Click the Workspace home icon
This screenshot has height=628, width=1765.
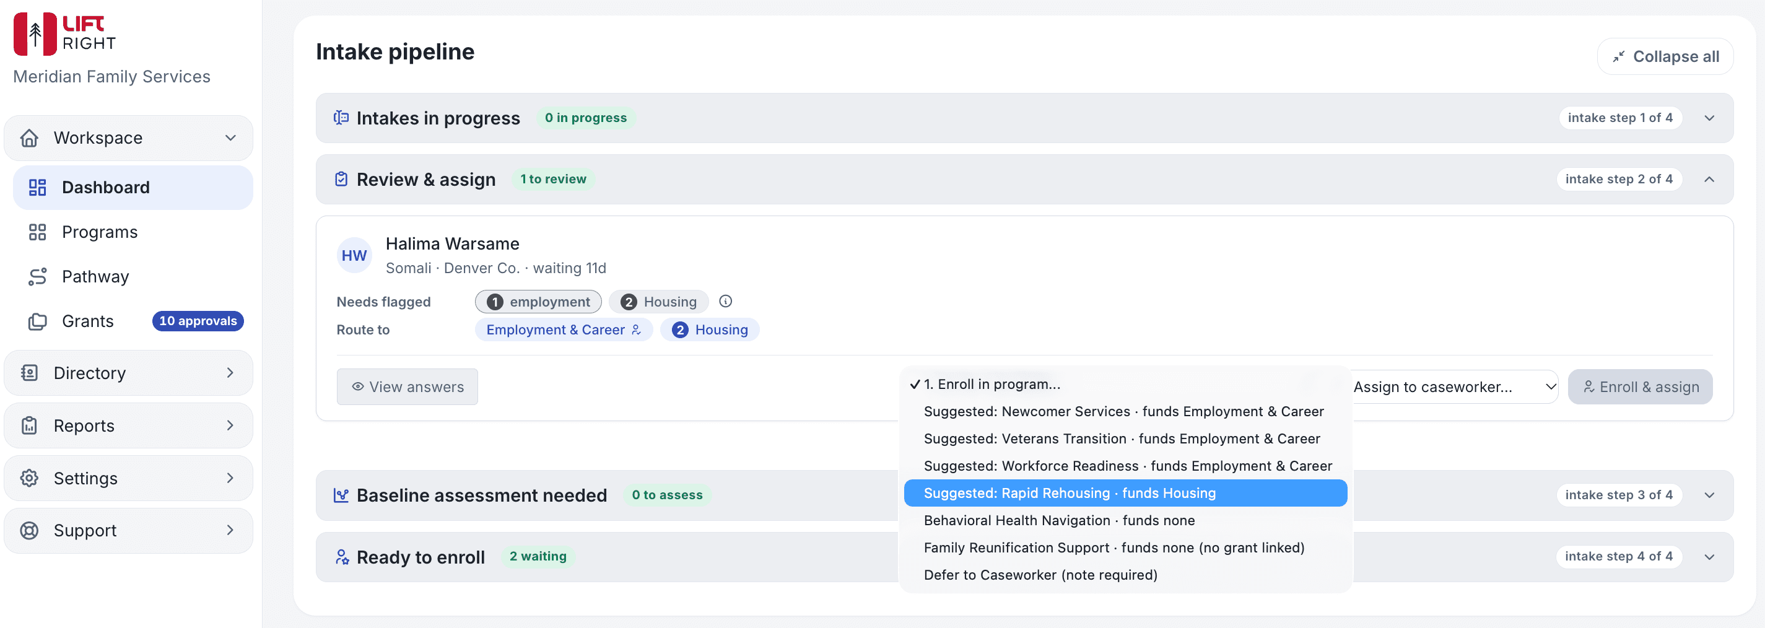click(x=30, y=138)
